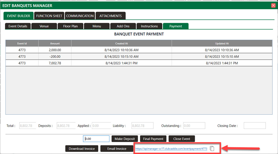Image resolution: width=278 pixels, height=154 pixels.
Task: Select the Venue sub-tab
Action: pos(44,26)
